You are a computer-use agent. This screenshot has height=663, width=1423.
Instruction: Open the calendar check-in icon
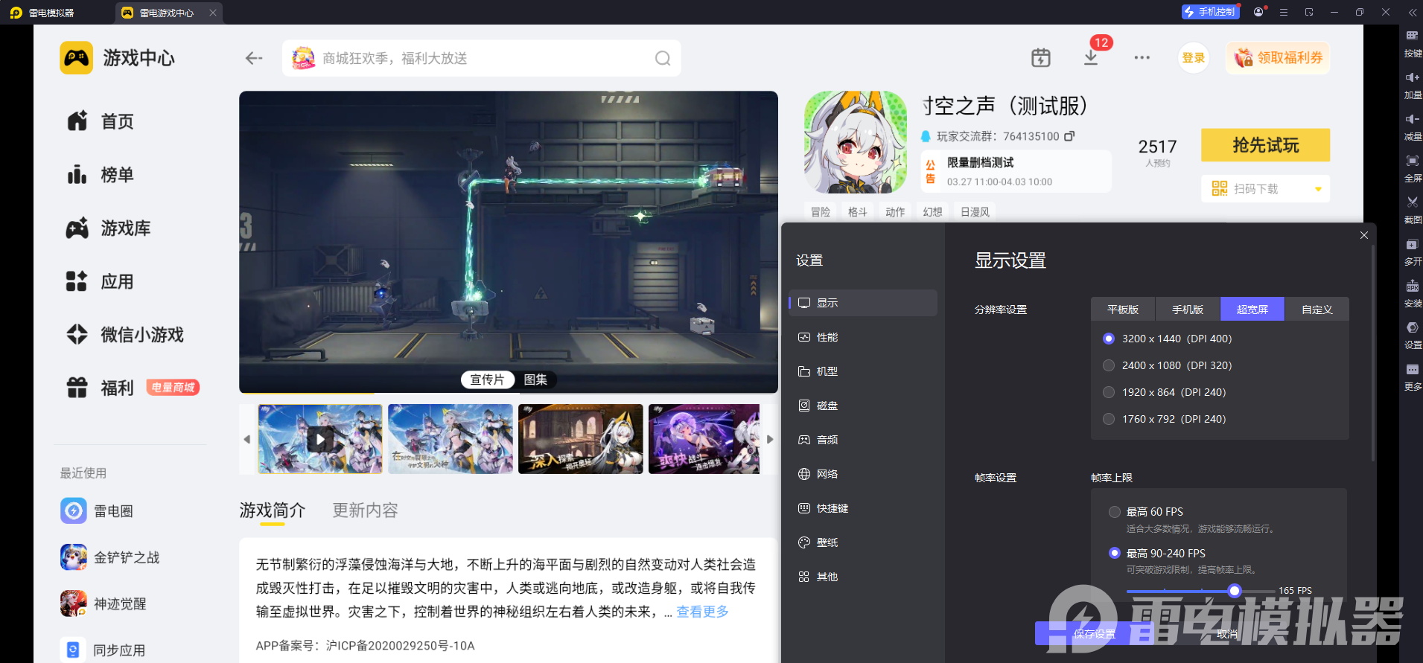click(x=1040, y=57)
